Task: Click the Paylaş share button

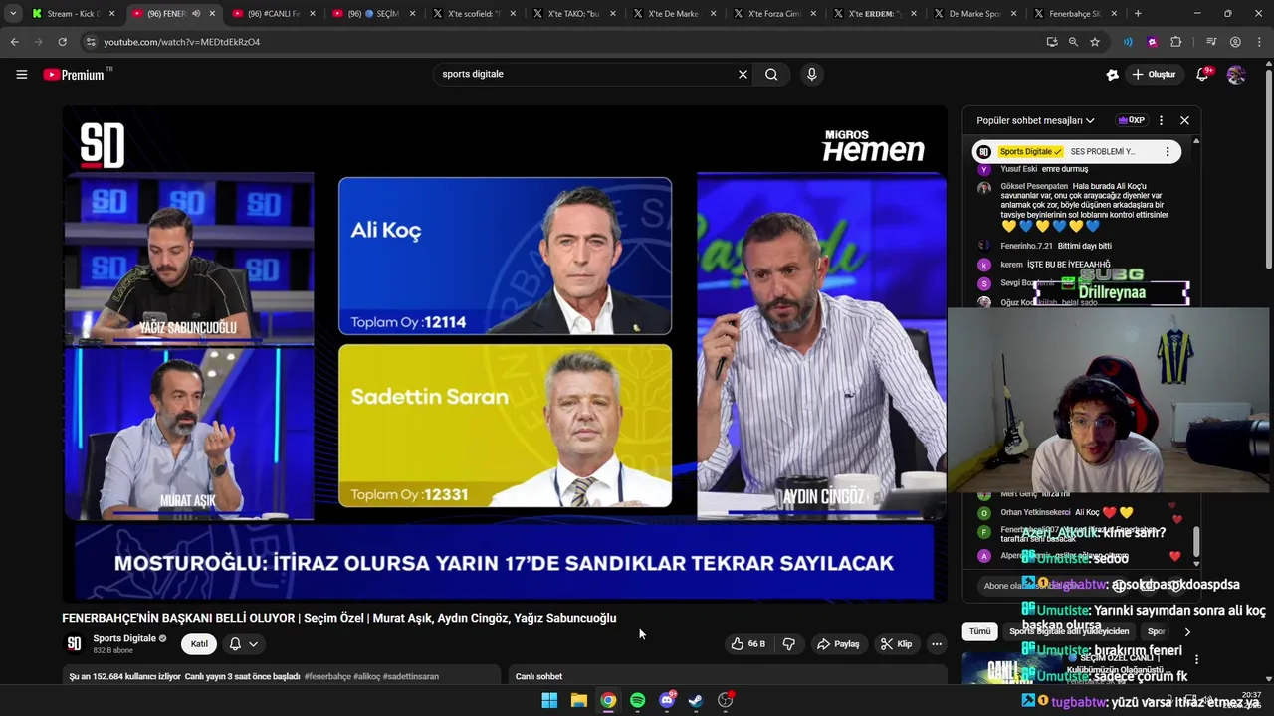Action: [838, 644]
